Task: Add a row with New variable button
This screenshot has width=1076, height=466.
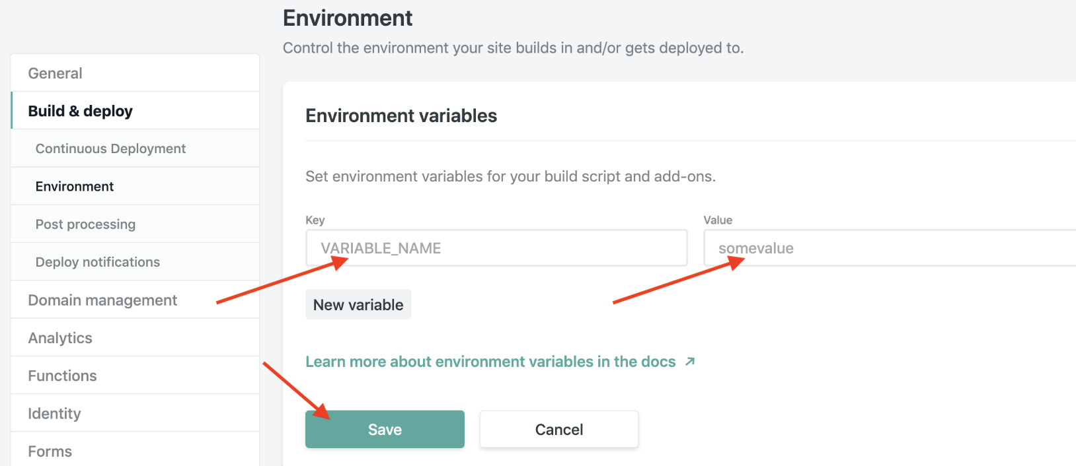Action: [x=358, y=305]
